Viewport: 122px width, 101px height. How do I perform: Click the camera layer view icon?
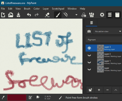[89, 31]
